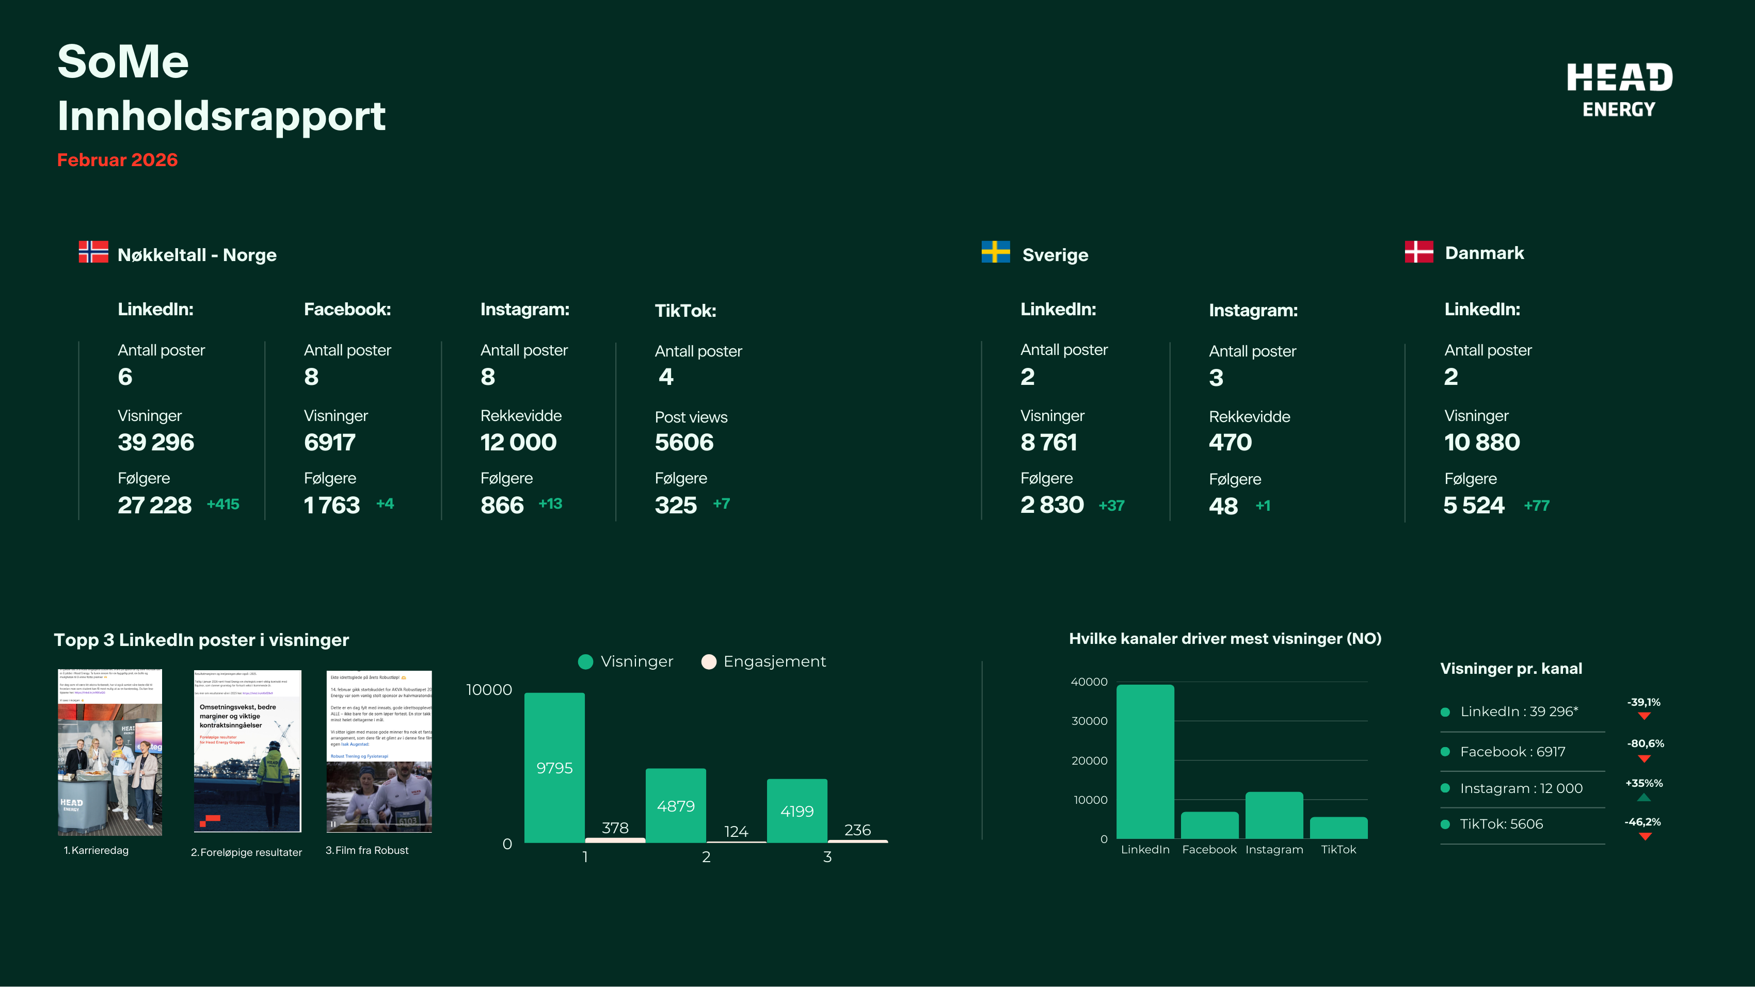Click green up arrow beside Instagram +35%

[1644, 797]
